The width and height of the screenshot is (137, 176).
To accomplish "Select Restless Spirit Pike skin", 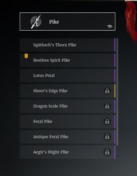I will (x=68, y=60).
